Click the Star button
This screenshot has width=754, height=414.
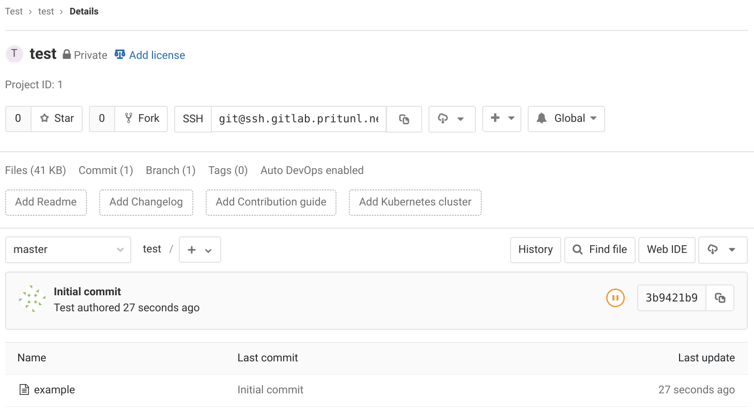[57, 119]
